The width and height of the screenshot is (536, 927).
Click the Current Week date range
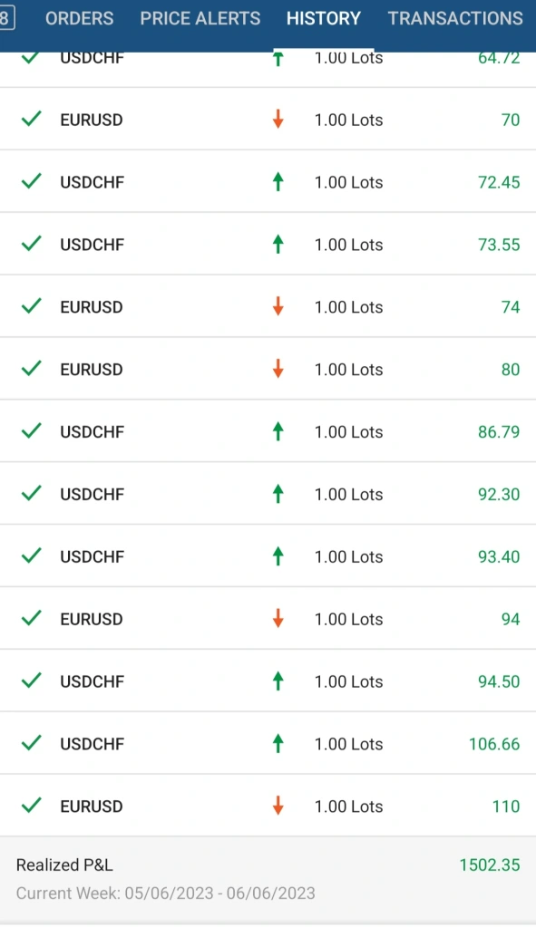(166, 893)
